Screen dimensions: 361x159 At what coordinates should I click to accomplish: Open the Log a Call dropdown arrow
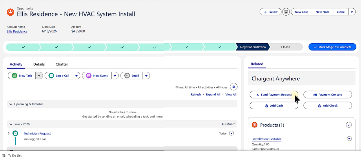[76, 76]
